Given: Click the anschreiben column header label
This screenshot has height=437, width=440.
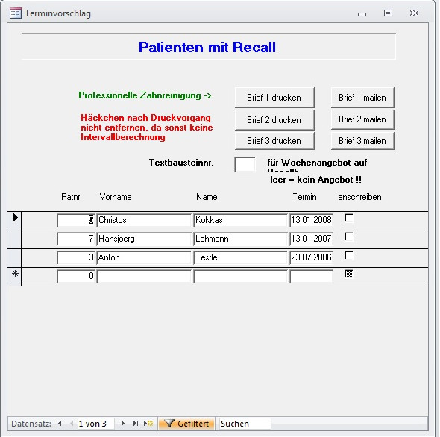Looking at the screenshot, I should click(359, 197).
